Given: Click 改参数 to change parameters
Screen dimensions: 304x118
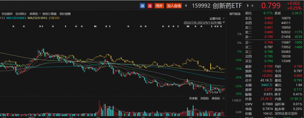Looking at the screenshot, I should tap(193, 99).
